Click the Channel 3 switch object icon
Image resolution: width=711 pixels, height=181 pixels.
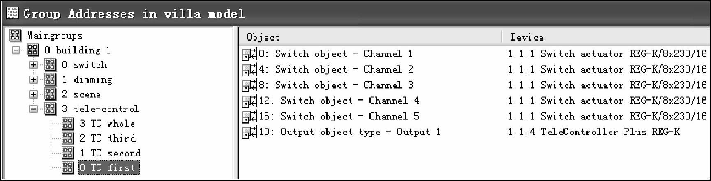pos(249,85)
